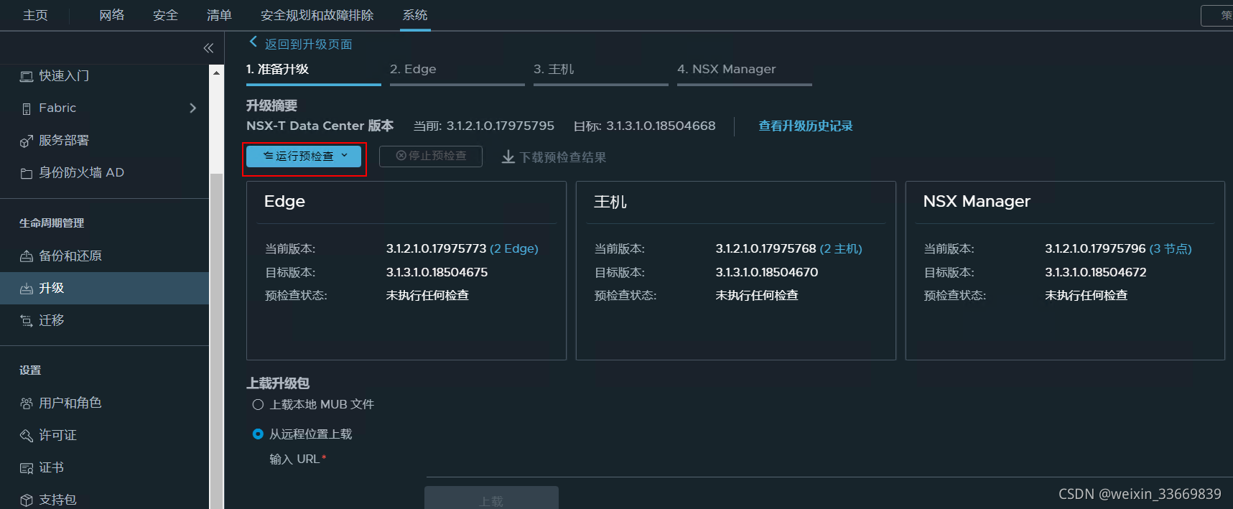This screenshot has height=509, width=1233.
Task: Click the 上载 button
Action: 491,498
